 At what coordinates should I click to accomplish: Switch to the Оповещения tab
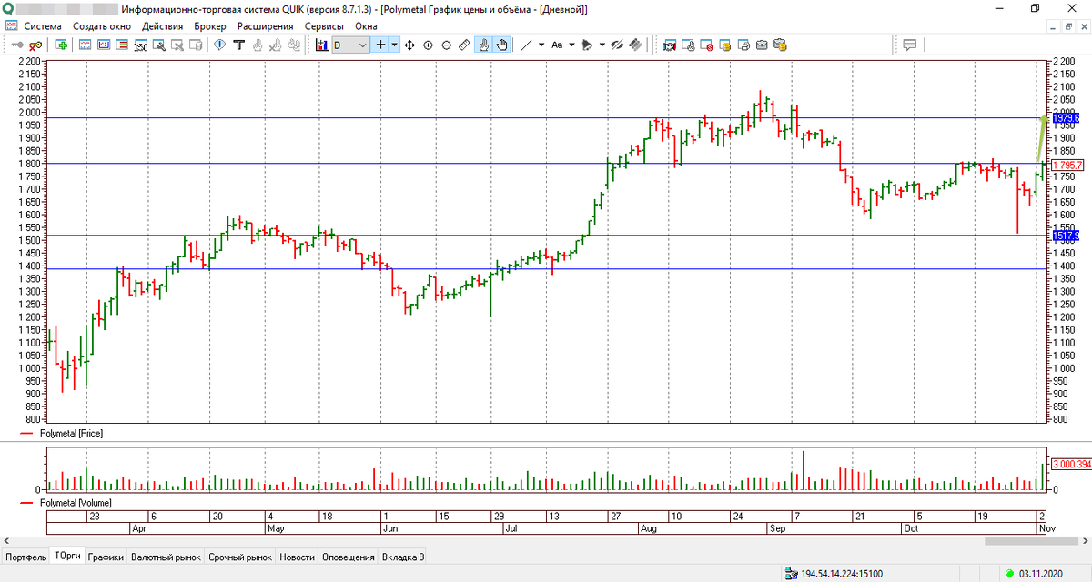click(349, 557)
